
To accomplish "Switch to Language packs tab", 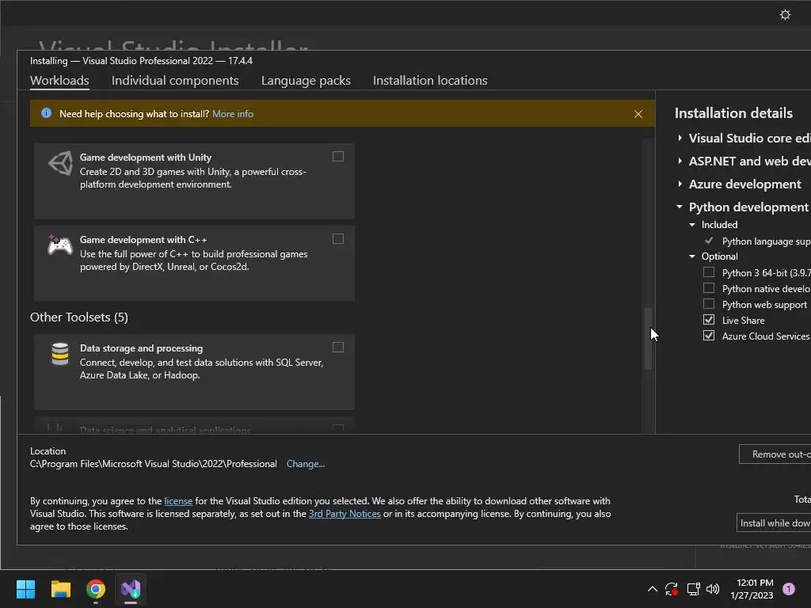I will click(306, 81).
